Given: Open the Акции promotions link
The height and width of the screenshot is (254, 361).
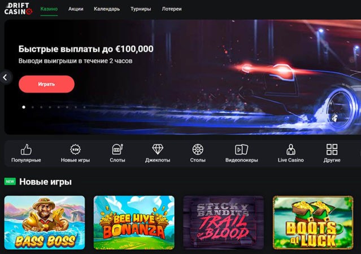Looking at the screenshot, I should point(76,9).
